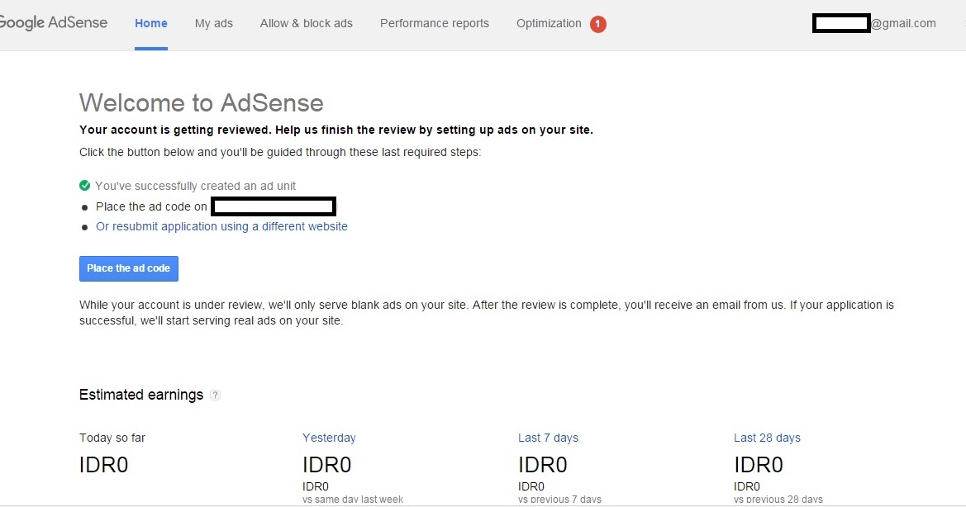Open the My ads tab
This screenshot has width=966, height=507.
click(x=213, y=23)
